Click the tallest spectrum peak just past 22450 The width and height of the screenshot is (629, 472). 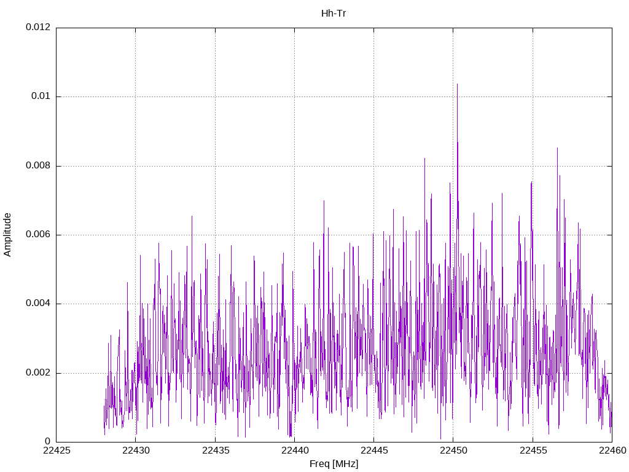457,85
